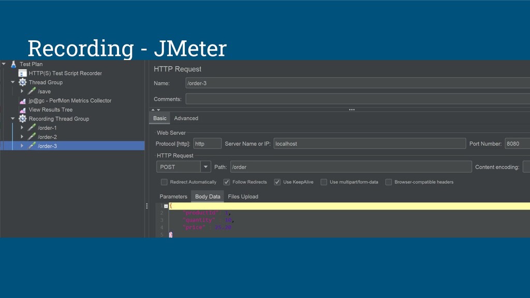Click the Name field containing /order-3

358,83
